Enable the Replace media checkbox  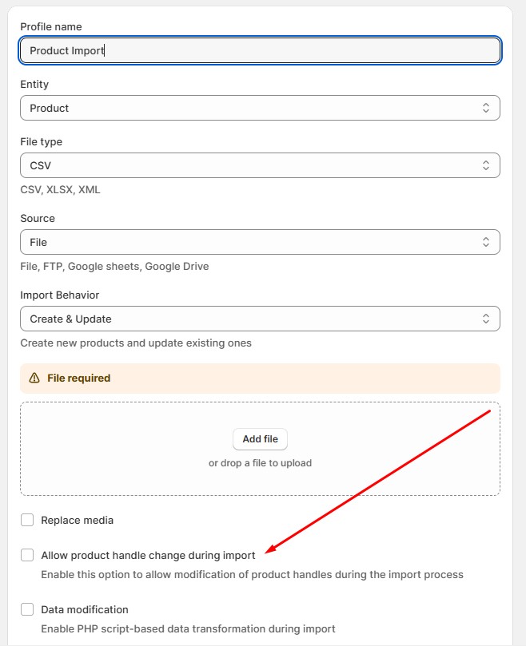26,520
